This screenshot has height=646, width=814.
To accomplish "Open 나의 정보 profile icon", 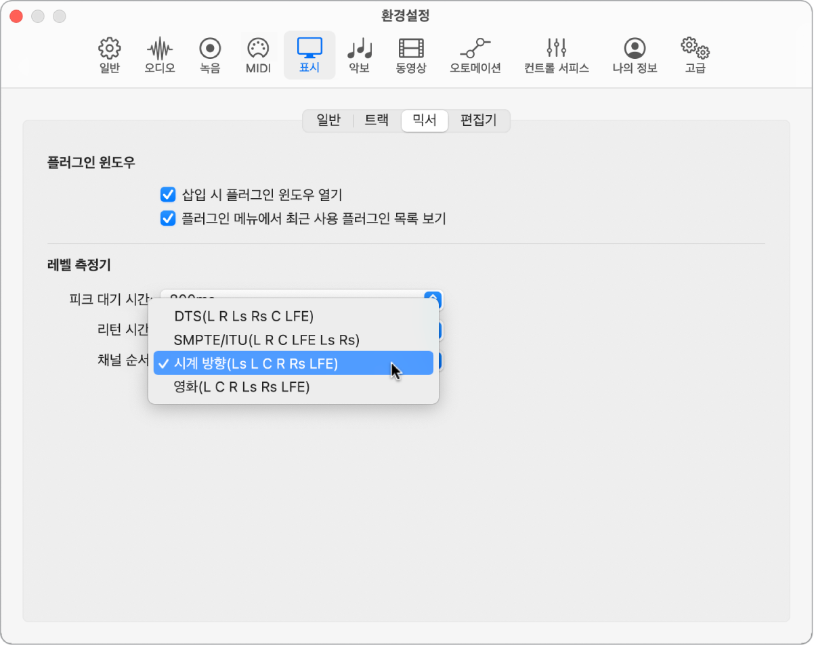I will 635,49.
